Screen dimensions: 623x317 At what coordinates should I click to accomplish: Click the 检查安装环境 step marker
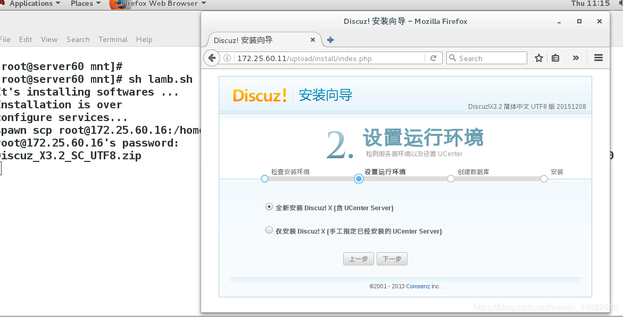tap(264, 178)
